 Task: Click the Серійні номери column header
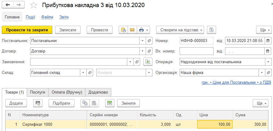pyautogui.click(x=112, y=115)
